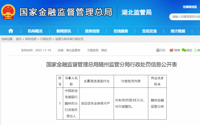Click the cell 随州金融监管分局
The height and width of the screenshot is (125, 200).
[157, 103]
